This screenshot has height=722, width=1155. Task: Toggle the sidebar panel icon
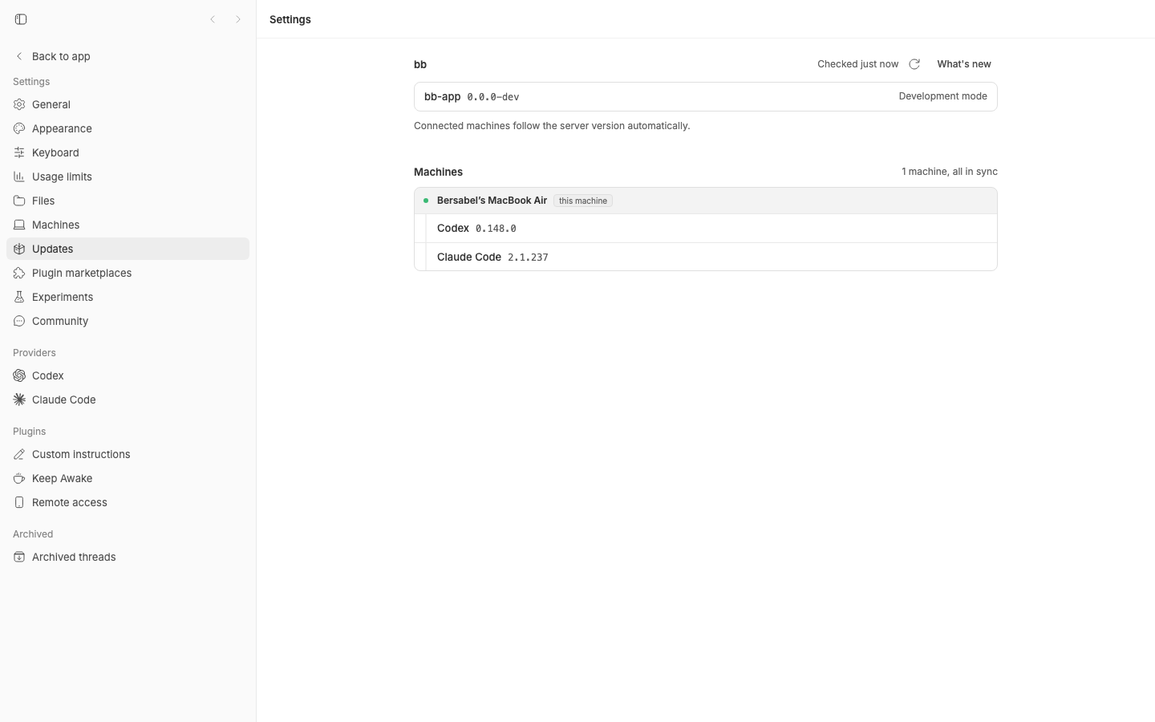(x=21, y=19)
